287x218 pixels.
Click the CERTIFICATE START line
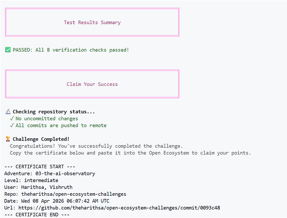(x=40, y=167)
